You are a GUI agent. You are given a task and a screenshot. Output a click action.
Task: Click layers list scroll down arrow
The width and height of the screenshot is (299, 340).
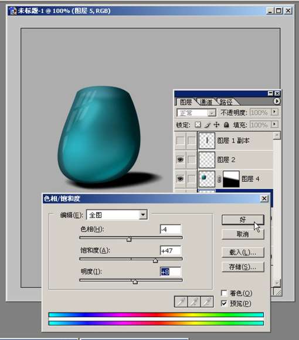[x=277, y=283]
